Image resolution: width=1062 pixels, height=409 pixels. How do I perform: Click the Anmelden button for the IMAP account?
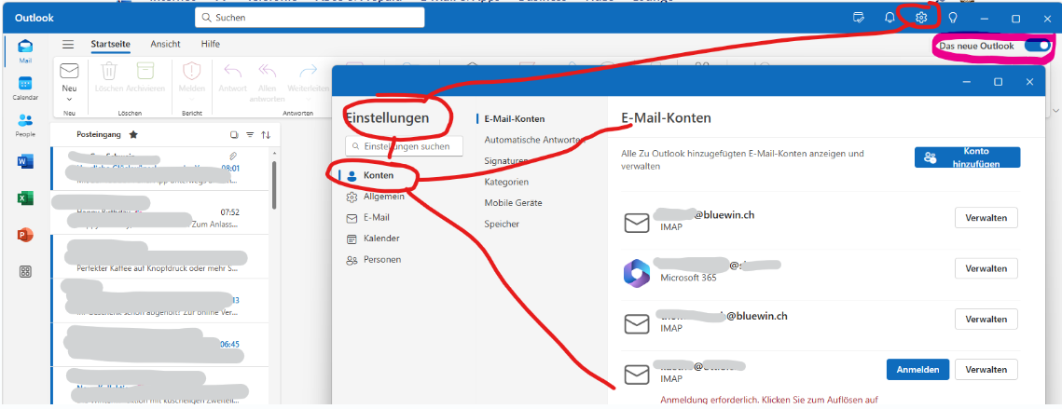[917, 369]
